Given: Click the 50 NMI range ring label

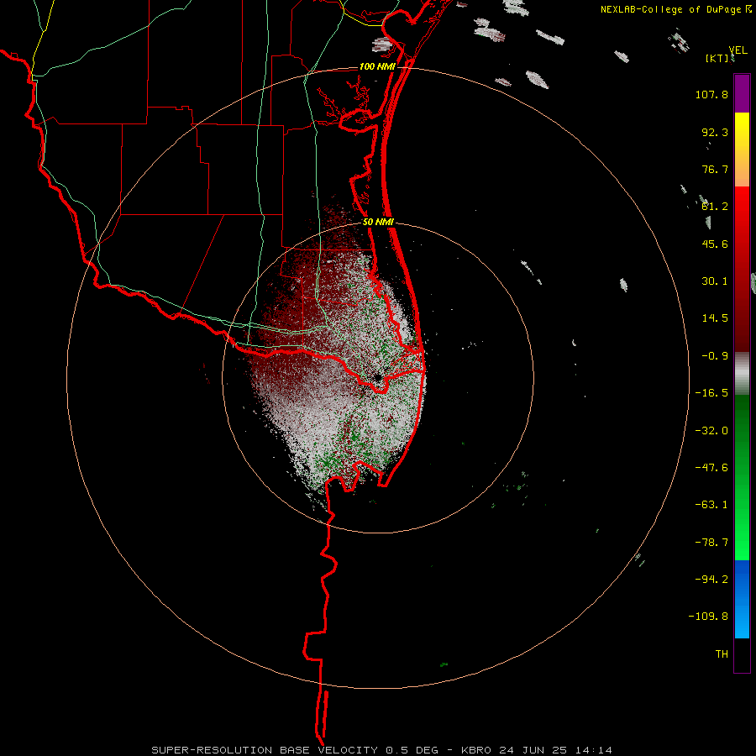Looking at the screenshot, I should point(378,223).
